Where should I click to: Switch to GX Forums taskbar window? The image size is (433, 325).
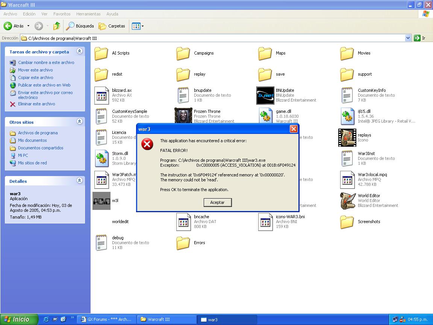[x=106, y=319]
